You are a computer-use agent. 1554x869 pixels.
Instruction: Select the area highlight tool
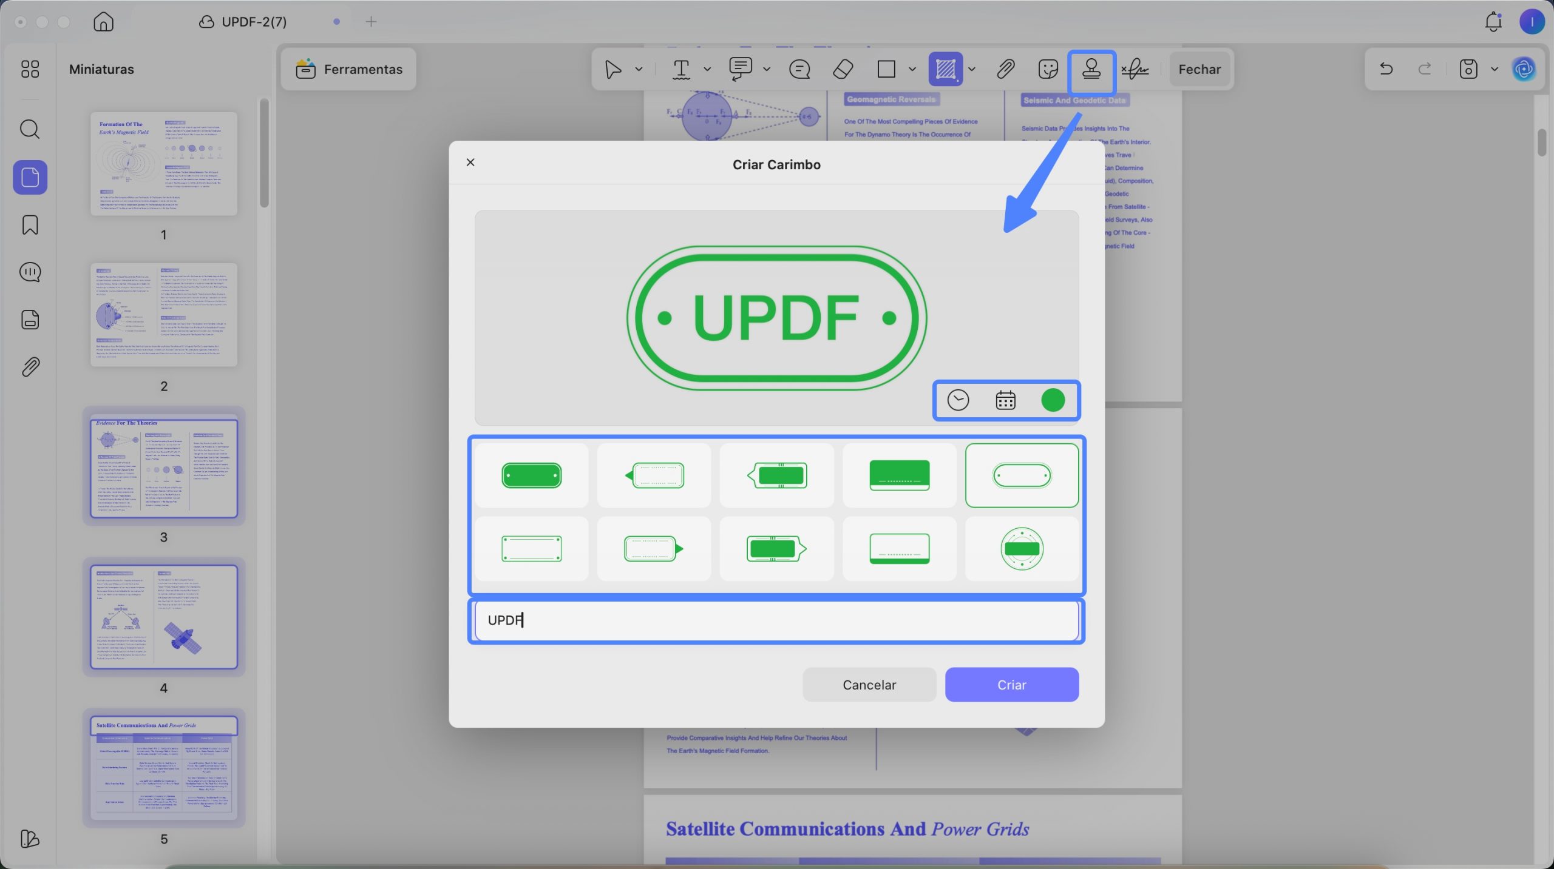(x=945, y=69)
